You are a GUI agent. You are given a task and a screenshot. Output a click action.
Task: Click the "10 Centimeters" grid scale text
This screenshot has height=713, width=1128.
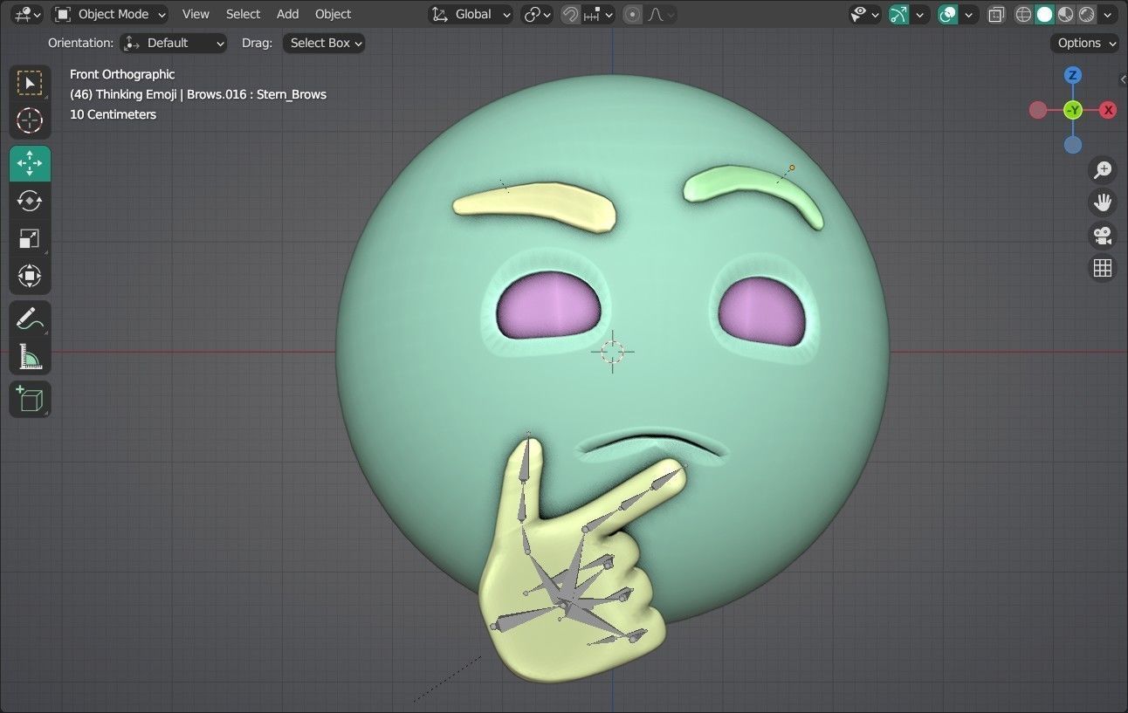pos(113,114)
